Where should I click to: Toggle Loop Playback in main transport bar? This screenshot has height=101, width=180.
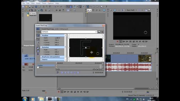coord(62,92)
